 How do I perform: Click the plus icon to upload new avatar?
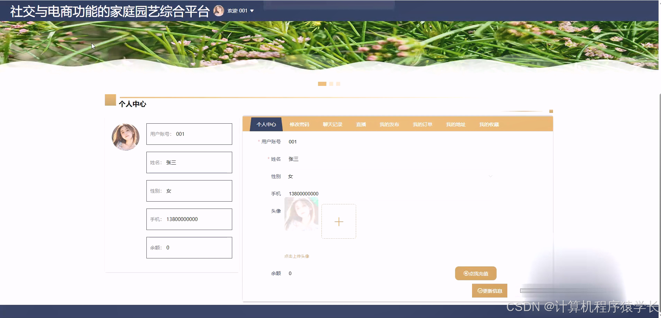coord(338,221)
